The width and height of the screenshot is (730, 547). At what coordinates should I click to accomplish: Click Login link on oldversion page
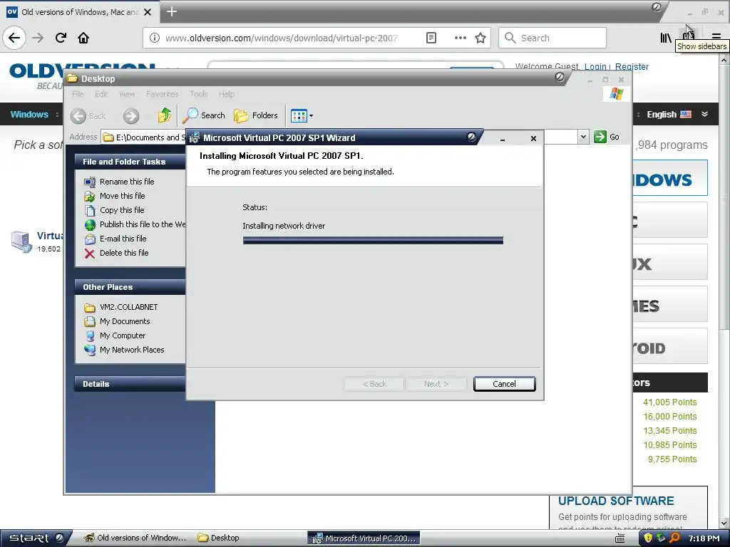point(595,66)
